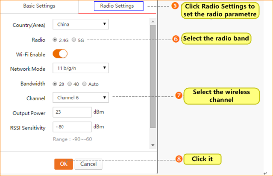This screenshot has height=176, width=273.
Task: Click scrollbar up arrow
Action: 153,18
